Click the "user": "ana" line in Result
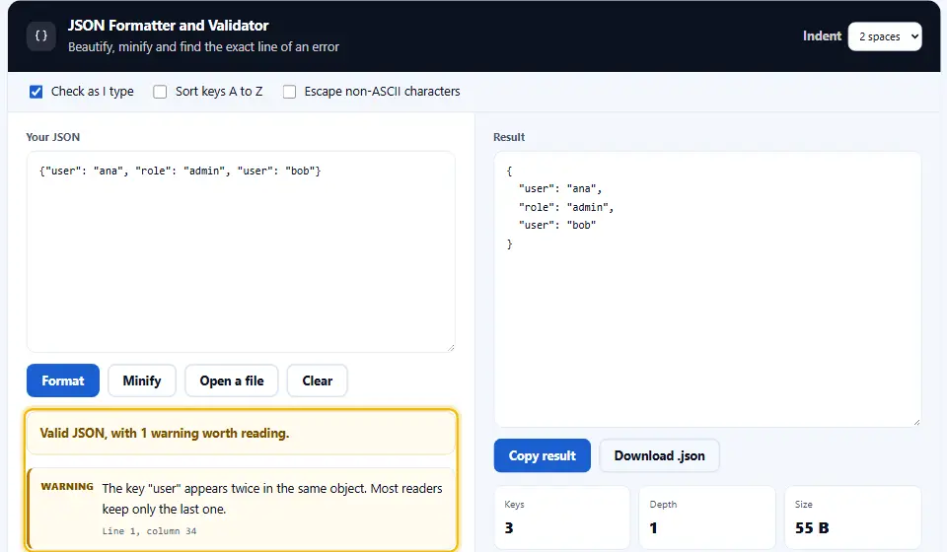This screenshot has height=552, width=947. coord(560,189)
